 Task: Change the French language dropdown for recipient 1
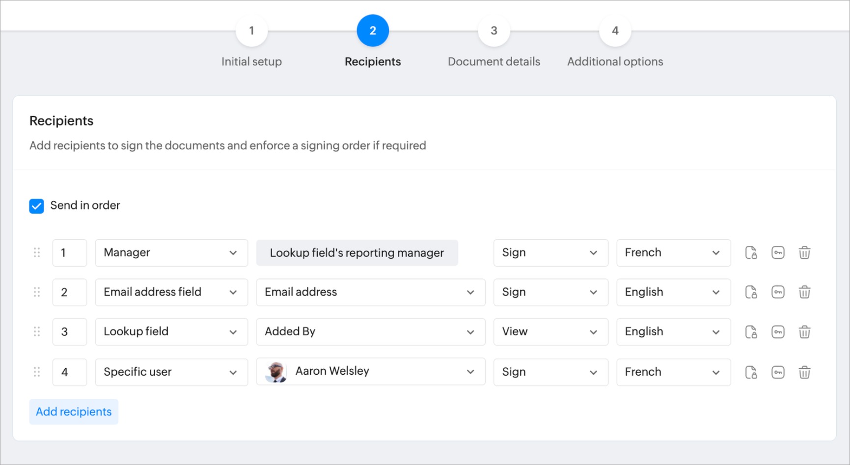coord(673,253)
